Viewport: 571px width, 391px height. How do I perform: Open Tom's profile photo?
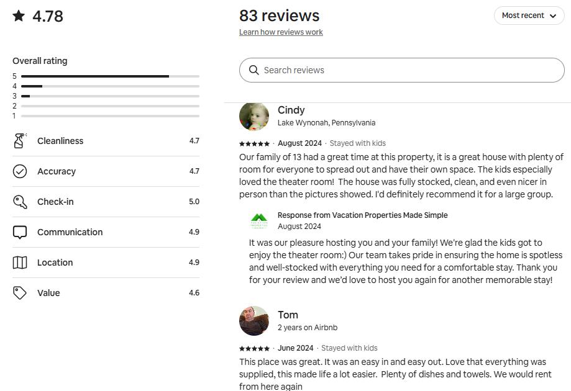click(x=254, y=321)
